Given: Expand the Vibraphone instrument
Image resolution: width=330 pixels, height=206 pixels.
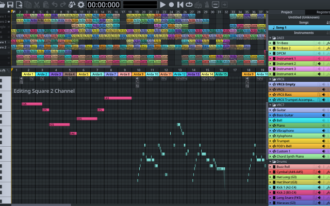Looking at the screenshot, I should coord(270,131).
